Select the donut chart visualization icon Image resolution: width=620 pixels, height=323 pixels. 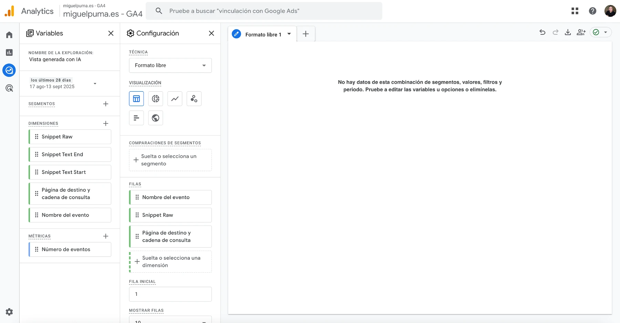(x=155, y=99)
